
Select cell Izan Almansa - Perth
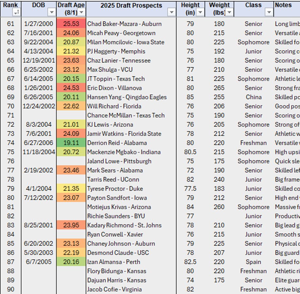pos(131,262)
